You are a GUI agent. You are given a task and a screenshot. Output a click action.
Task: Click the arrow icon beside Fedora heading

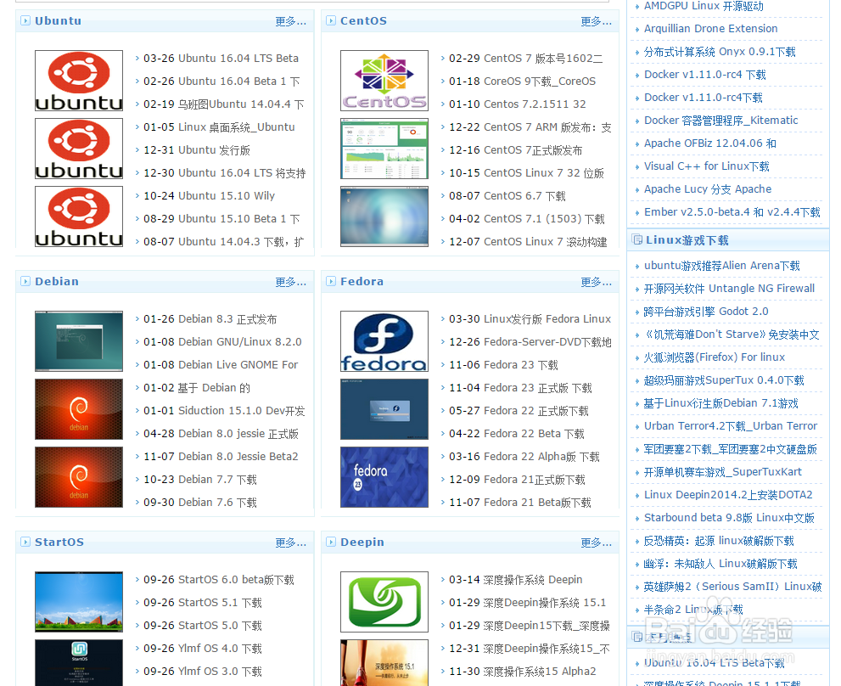point(331,281)
